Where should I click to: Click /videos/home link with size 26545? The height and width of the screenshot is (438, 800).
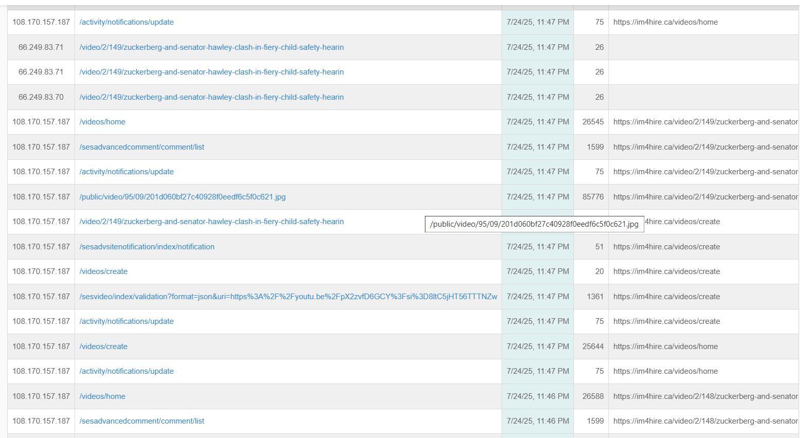click(x=102, y=122)
